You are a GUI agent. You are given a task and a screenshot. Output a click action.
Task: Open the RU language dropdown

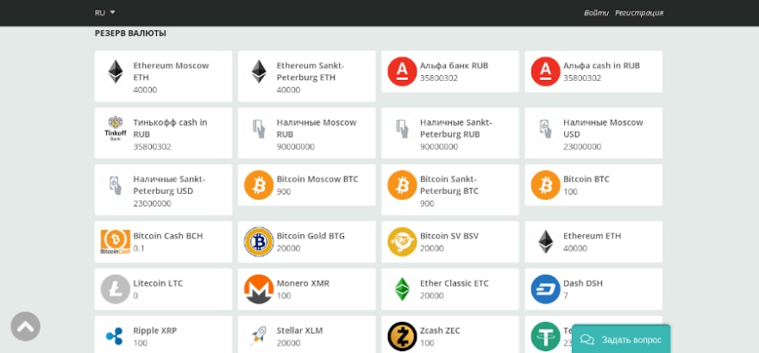pos(104,13)
